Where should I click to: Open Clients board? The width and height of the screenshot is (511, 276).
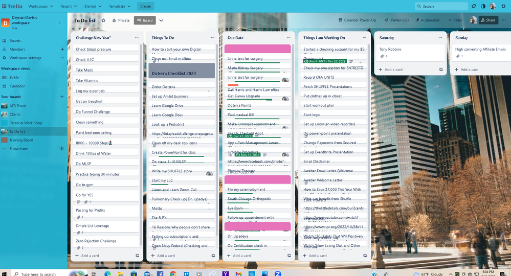[x=15, y=114]
